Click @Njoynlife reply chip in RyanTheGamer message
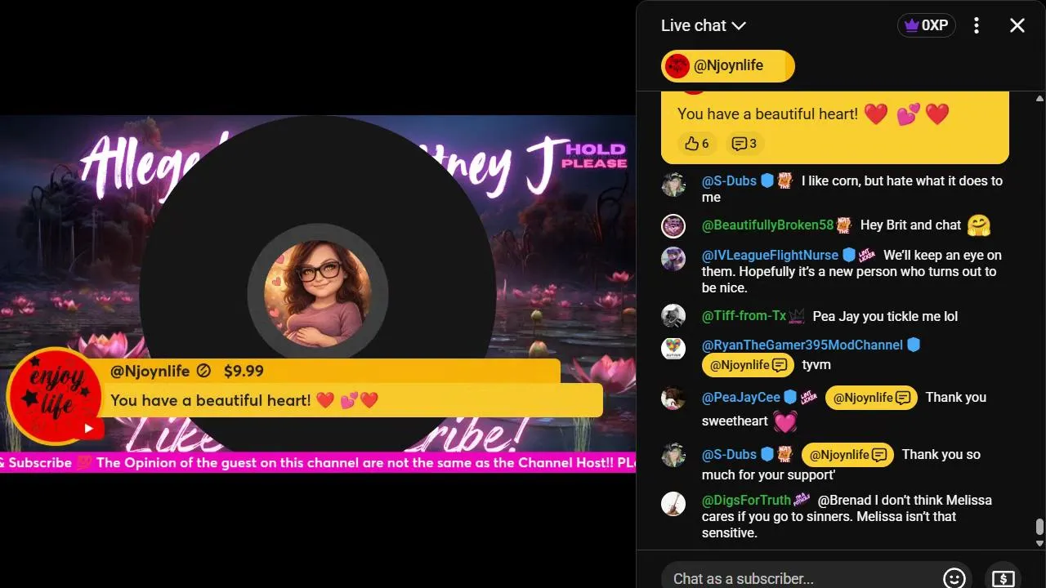1046x588 pixels. (x=748, y=365)
